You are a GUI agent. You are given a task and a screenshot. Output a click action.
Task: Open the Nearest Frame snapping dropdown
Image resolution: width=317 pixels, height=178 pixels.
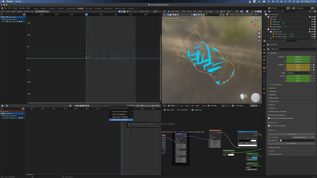pos(146,11)
